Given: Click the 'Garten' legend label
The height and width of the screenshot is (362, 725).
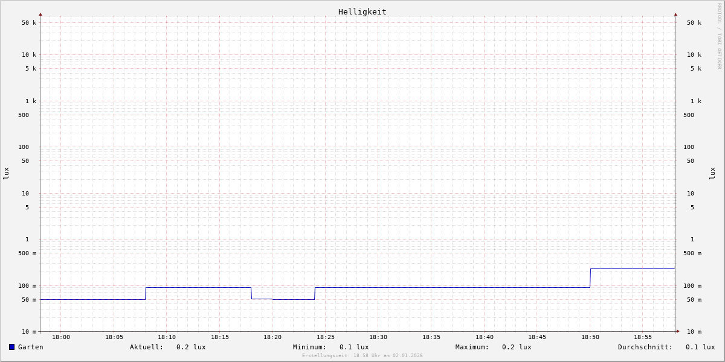Looking at the screenshot, I should 31,347.
